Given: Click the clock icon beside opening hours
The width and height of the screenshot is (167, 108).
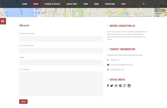Looking at the screenshot, I should 108,70.
